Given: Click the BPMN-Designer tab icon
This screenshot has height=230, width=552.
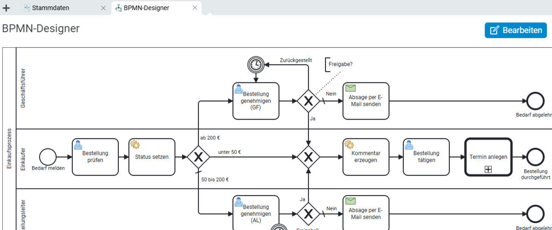Looking at the screenshot, I should [118, 8].
